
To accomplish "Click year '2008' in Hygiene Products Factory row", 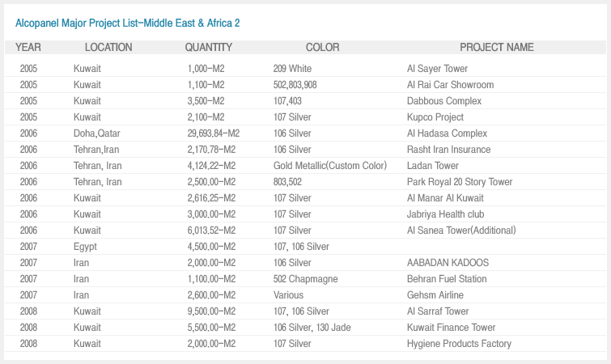I will click(x=28, y=344).
